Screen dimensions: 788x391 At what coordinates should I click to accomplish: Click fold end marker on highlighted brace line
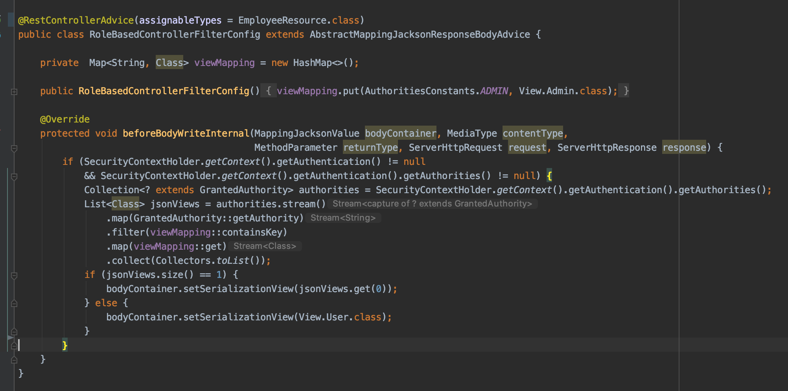click(x=14, y=345)
